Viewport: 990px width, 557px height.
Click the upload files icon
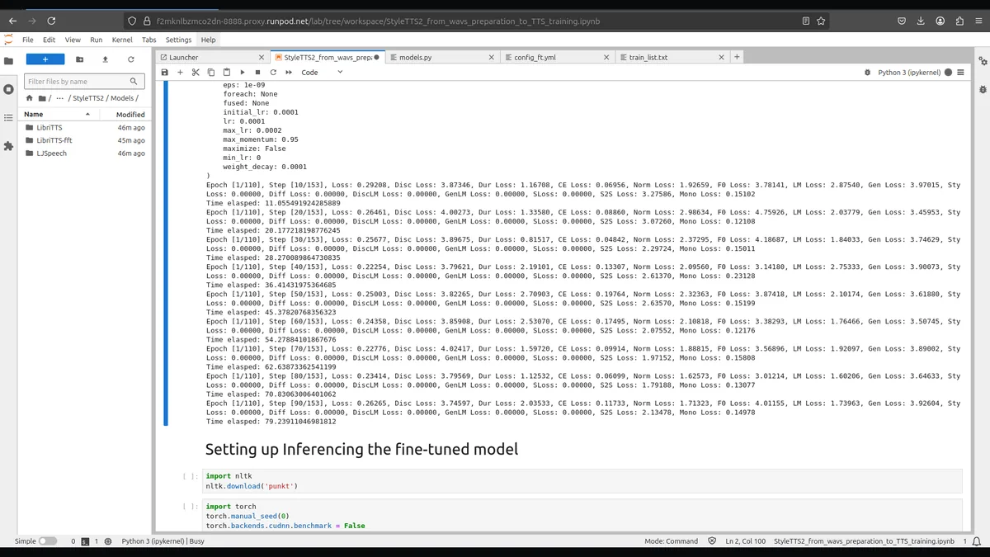coord(105,59)
